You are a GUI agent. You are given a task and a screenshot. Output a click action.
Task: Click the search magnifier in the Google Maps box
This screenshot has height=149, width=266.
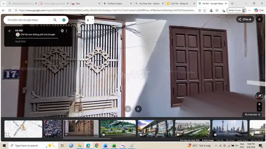pos(55,20)
